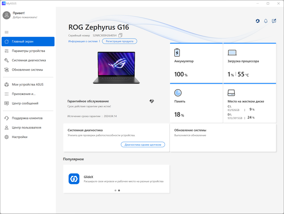Click the hard disk drive icon
284x214 pixels.
point(231,93)
